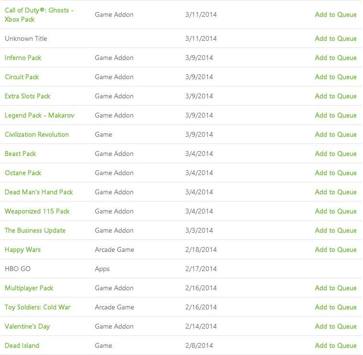Click the Arcade Game type for Toy Soldiers
Viewport: 363px width, 355px height.
pyautogui.click(x=114, y=308)
